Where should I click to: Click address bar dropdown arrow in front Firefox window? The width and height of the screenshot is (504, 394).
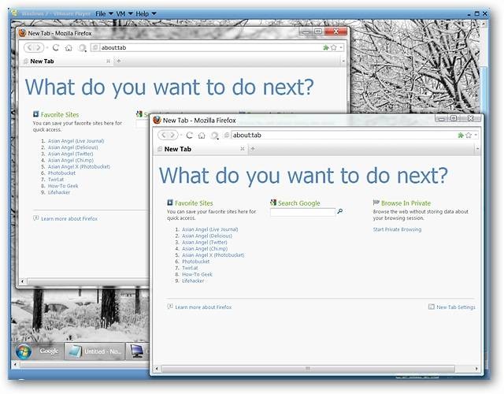click(476, 135)
